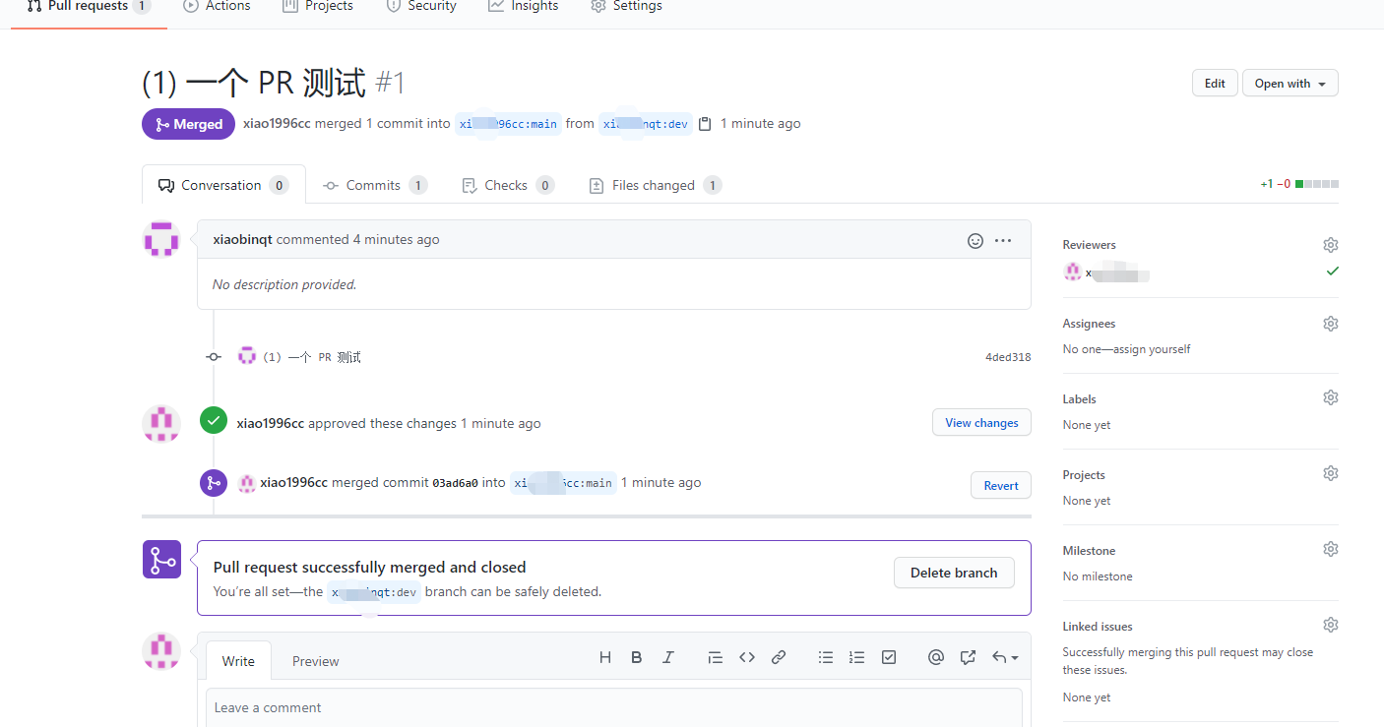Image resolution: width=1384 pixels, height=727 pixels.
Task: Open the Labels settings gear
Action: pos(1330,397)
